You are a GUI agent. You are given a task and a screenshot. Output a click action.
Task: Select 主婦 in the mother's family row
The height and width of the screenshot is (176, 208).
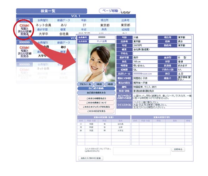pyautogui.click(x=121, y=127)
